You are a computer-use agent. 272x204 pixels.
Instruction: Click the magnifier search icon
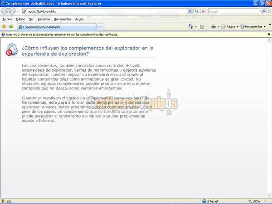(x=264, y=11)
